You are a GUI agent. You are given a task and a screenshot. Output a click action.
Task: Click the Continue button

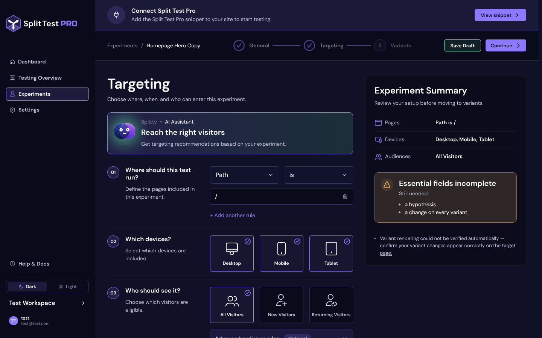click(x=506, y=45)
